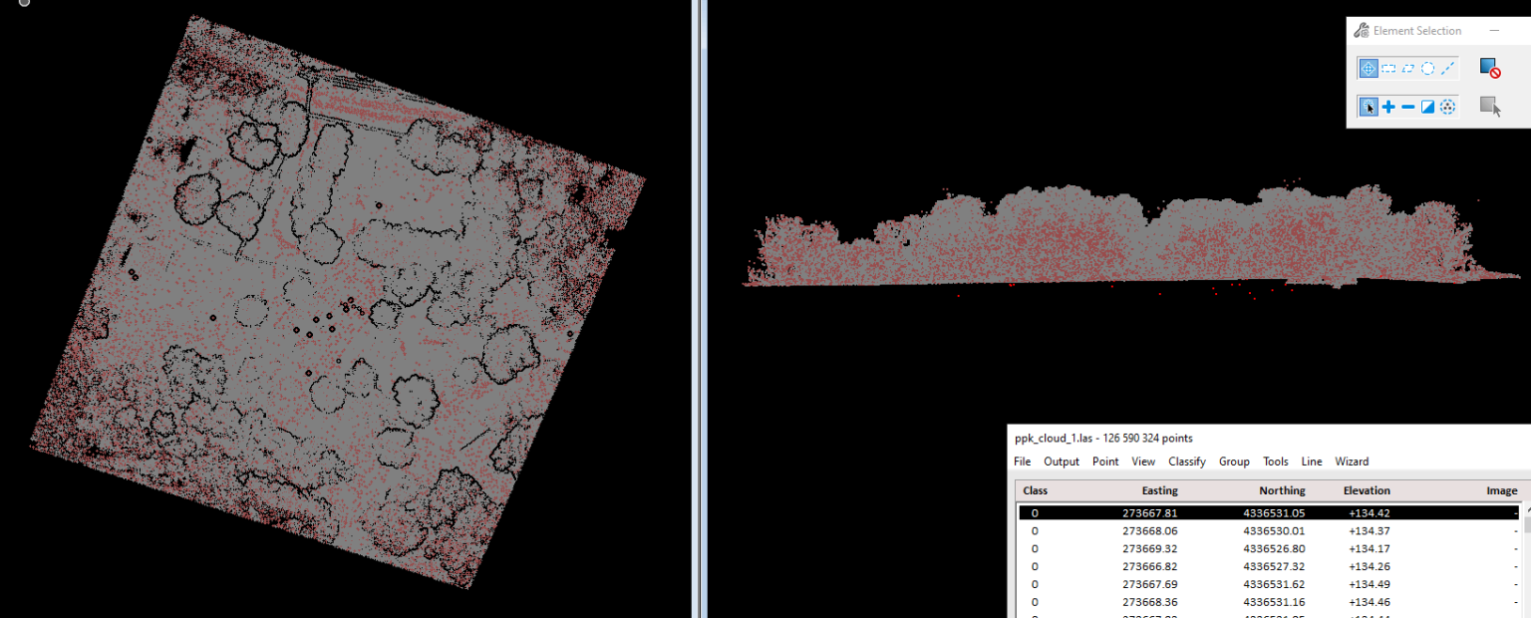Select the Shape selection method icon

(1407, 68)
